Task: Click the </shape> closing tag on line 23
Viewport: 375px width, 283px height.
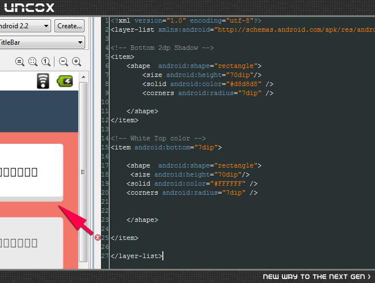Action: 142,220
